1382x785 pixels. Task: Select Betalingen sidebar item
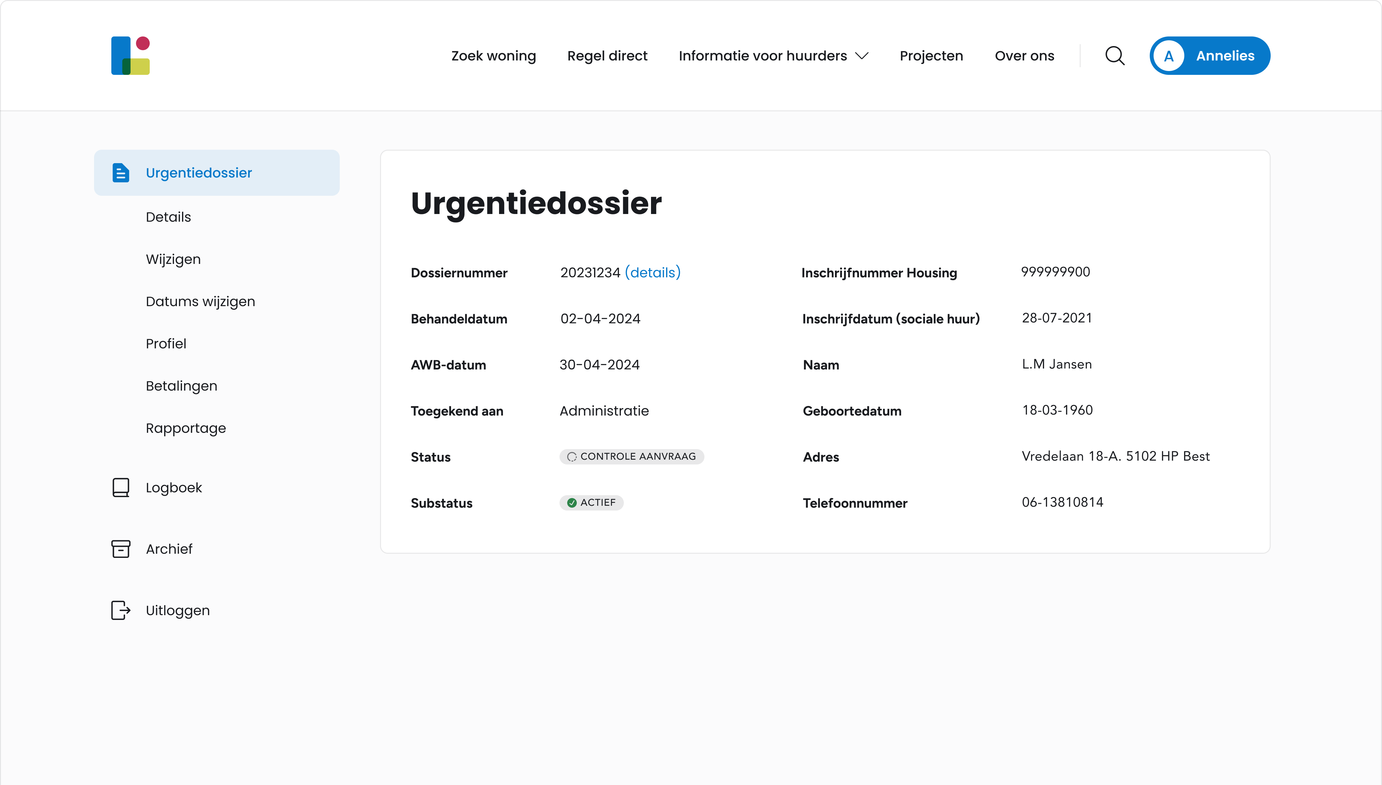[181, 386]
